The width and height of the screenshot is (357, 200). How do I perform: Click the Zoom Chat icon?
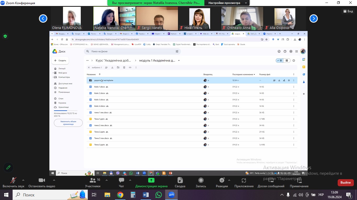(121, 180)
